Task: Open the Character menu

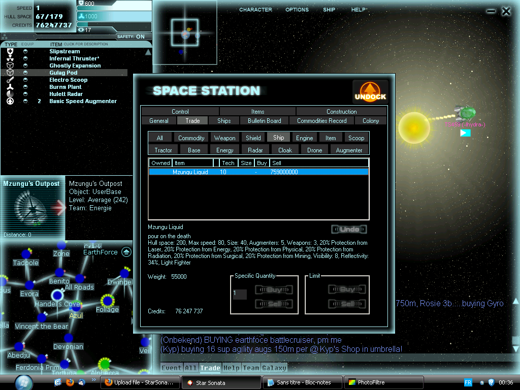Action: point(255,10)
